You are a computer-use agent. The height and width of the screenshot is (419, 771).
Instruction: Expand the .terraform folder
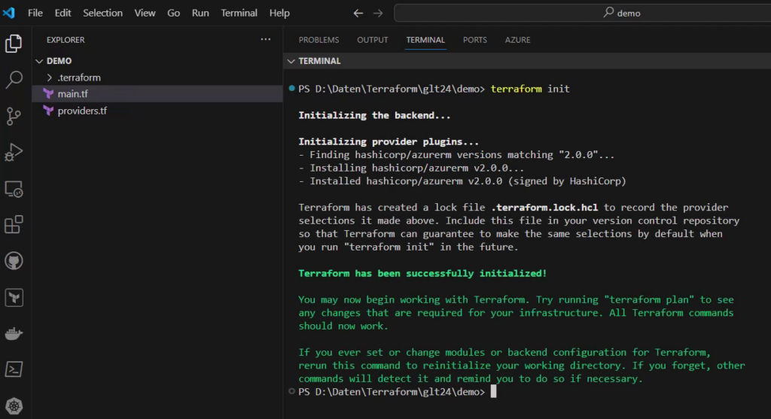pos(49,77)
